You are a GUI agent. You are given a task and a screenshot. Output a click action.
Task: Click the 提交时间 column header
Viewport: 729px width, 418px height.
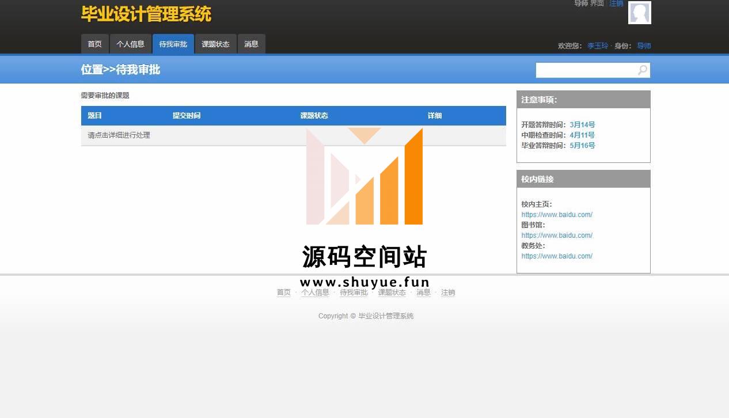[187, 116]
